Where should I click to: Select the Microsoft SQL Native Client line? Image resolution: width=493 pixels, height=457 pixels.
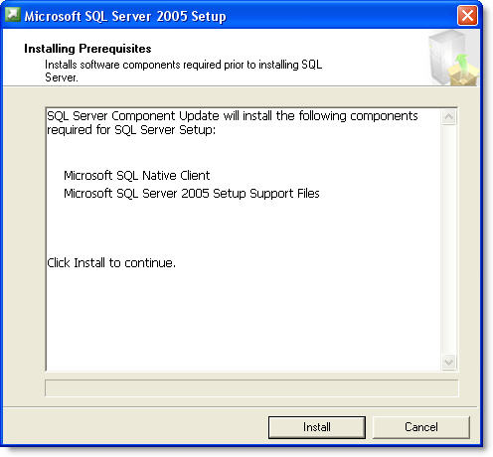tap(136, 176)
